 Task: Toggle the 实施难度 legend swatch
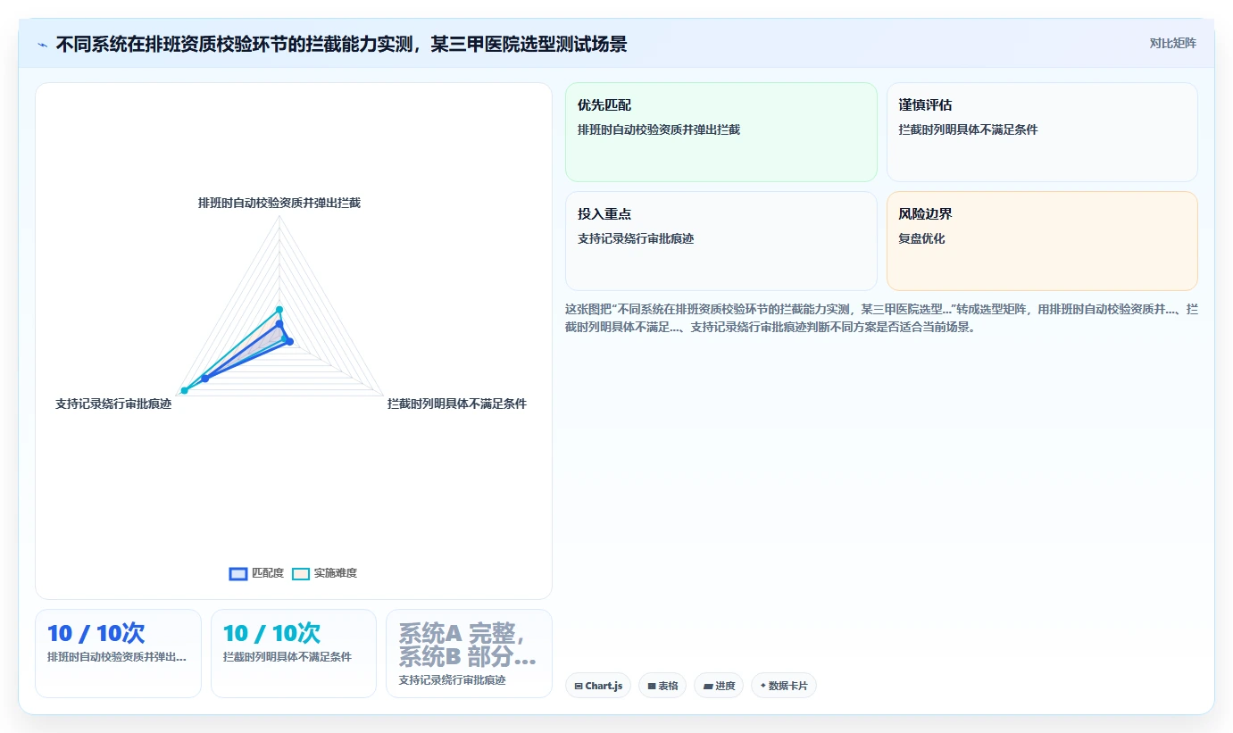301,573
